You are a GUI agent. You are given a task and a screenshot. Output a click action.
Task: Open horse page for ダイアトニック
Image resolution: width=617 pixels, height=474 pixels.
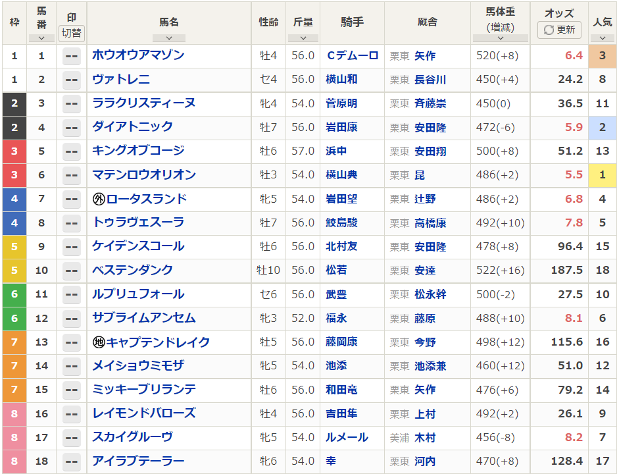click(132, 127)
